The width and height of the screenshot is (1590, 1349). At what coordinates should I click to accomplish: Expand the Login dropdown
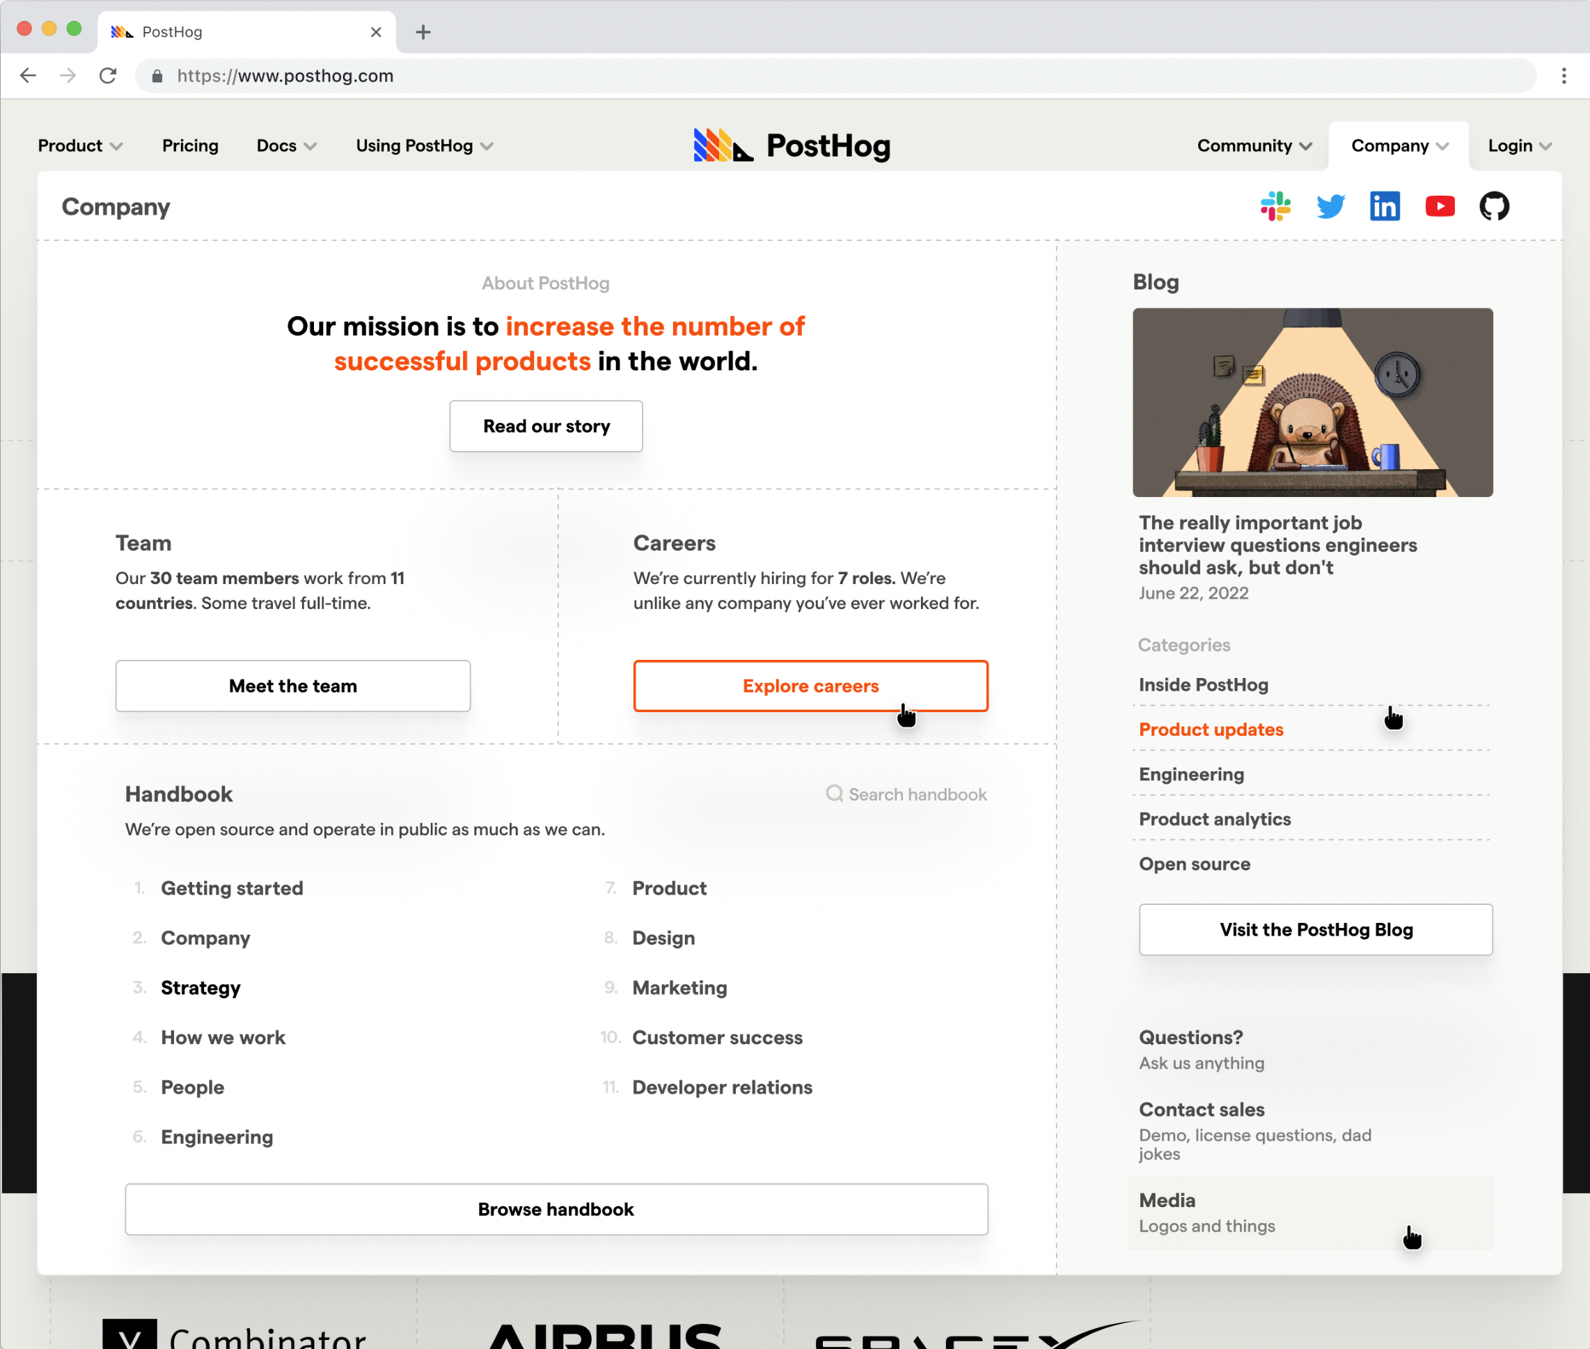(1519, 145)
